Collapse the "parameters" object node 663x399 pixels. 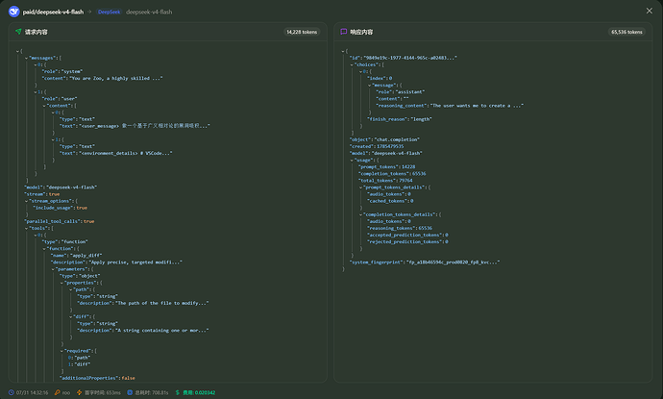click(53, 269)
